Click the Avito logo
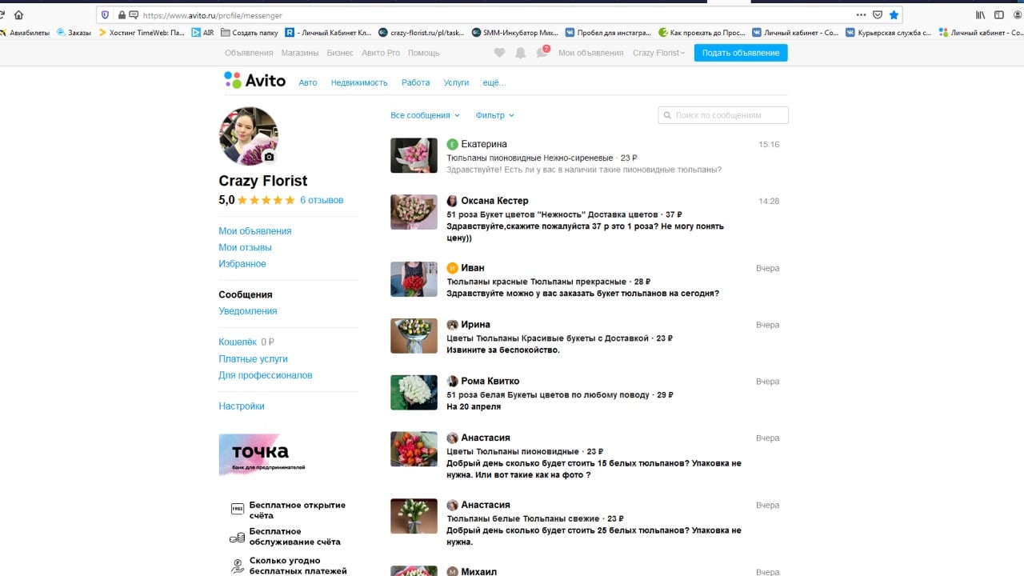Image resolution: width=1024 pixels, height=576 pixels. (255, 80)
